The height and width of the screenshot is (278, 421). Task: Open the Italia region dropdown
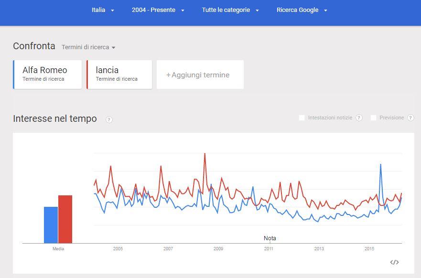pos(103,10)
